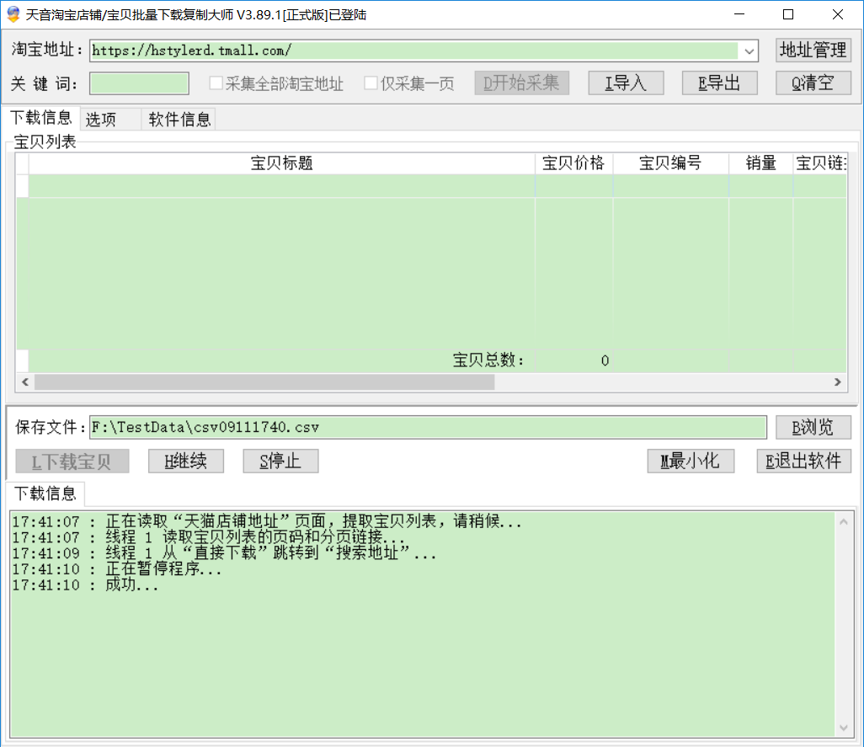The height and width of the screenshot is (747, 864).
Task: Switch to the 选项 tab
Action: coord(101,120)
